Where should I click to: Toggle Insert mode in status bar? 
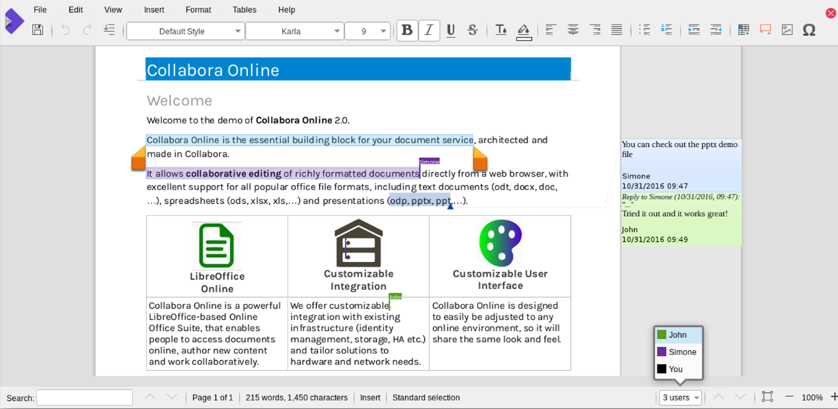(x=370, y=398)
